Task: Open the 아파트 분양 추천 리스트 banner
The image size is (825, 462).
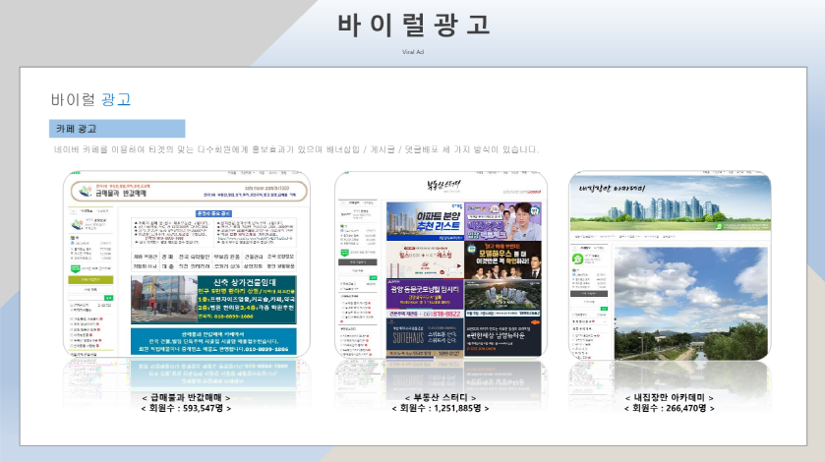Action: [x=424, y=220]
